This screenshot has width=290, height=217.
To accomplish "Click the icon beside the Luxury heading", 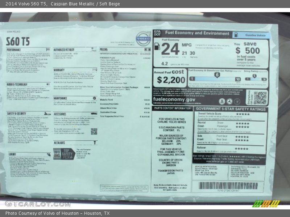I will point(49,154).
